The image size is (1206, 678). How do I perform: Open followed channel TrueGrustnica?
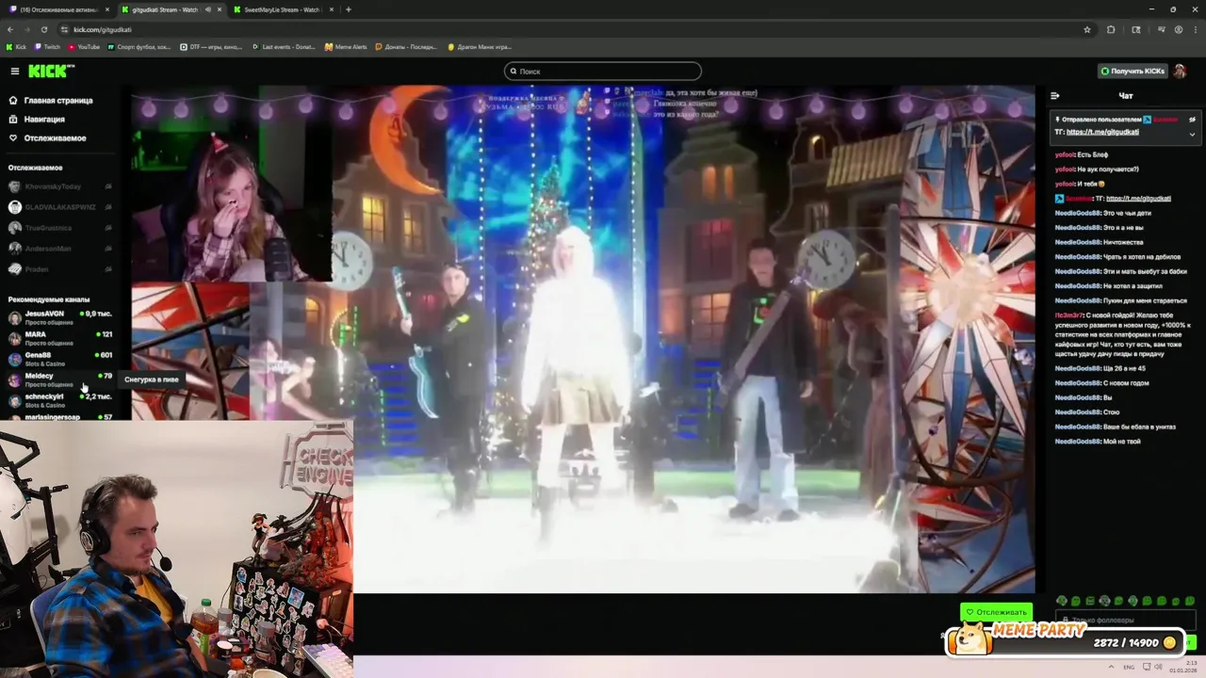[x=58, y=228]
